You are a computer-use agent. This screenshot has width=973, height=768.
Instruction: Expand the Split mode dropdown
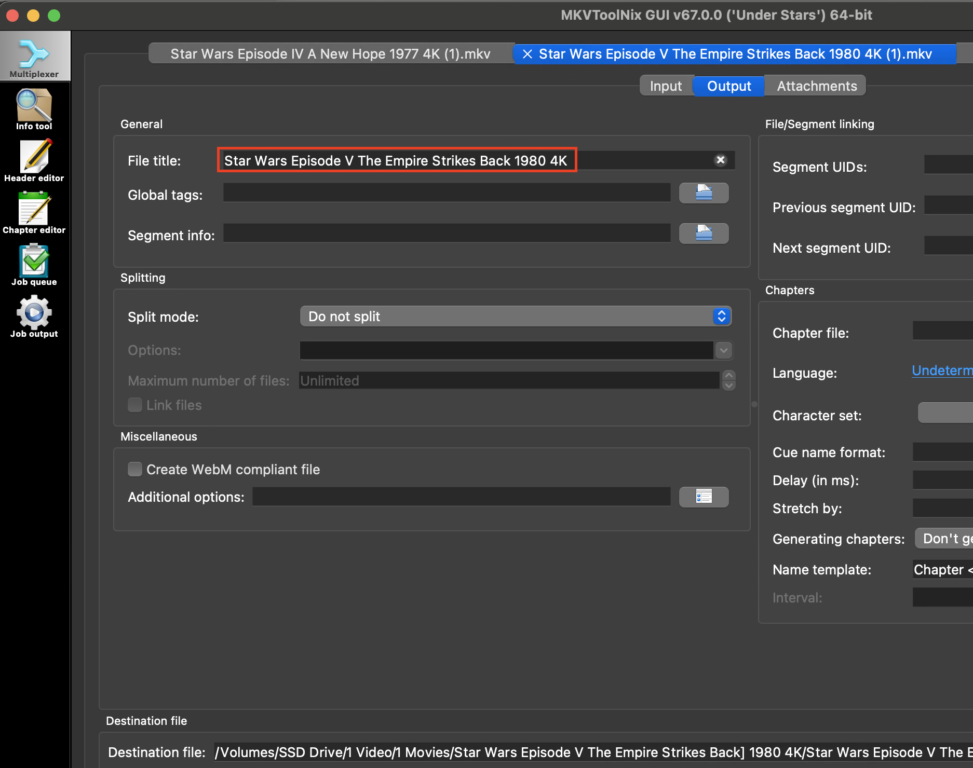click(516, 316)
